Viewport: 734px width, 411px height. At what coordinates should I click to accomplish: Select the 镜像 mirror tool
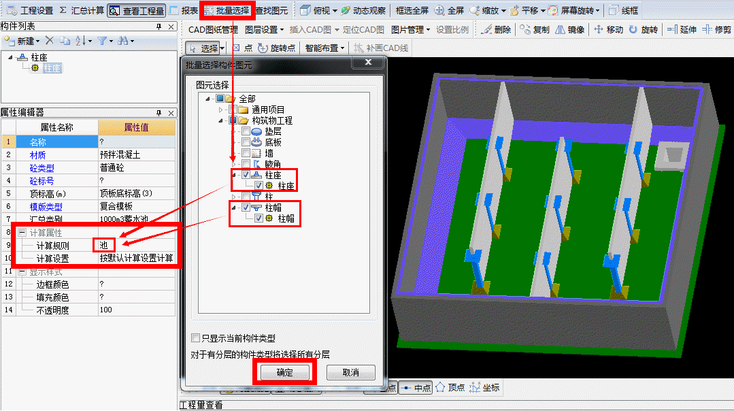570,30
